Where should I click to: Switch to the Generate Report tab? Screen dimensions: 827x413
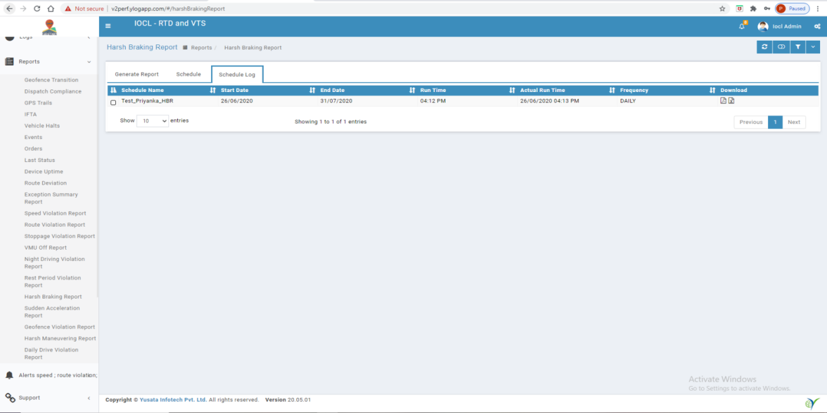[137, 74]
